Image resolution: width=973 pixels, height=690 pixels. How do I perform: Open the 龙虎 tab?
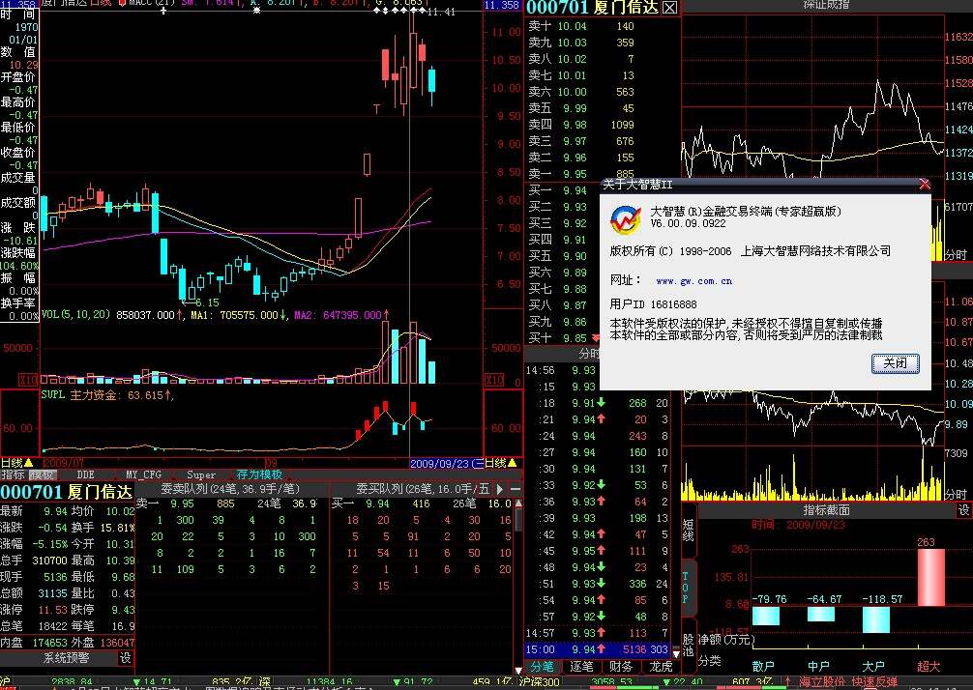coord(661,667)
